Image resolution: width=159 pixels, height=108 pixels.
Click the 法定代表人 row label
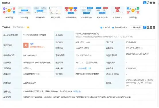[x=8, y=45]
